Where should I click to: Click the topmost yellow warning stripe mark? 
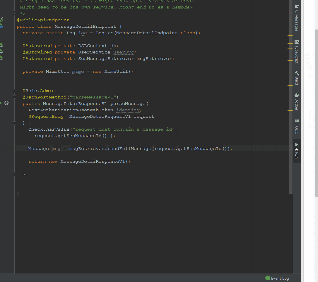[x=290, y=35]
